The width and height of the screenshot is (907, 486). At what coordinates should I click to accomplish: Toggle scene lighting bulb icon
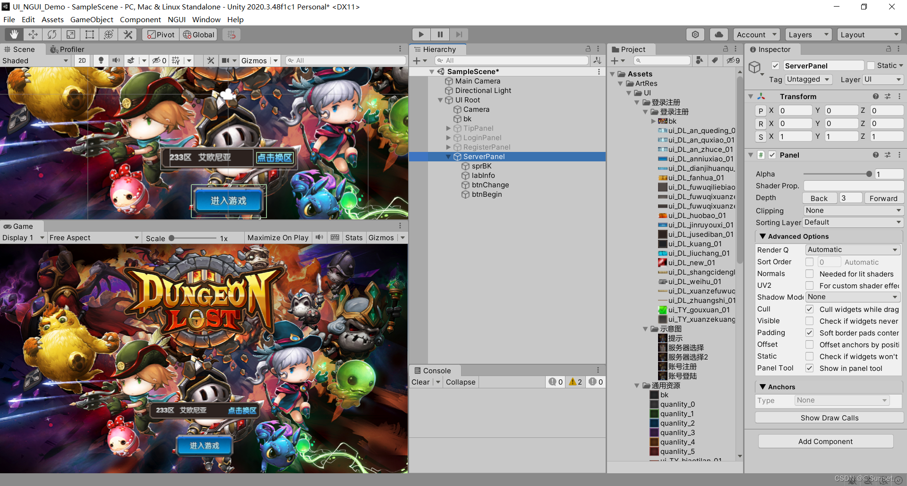(x=101, y=60)
